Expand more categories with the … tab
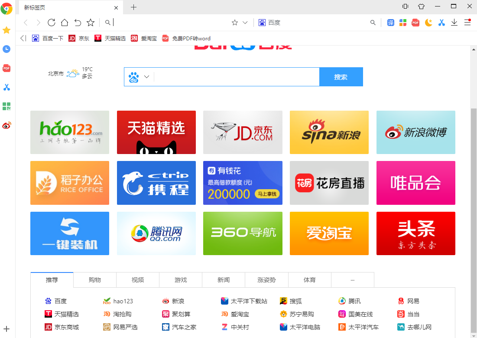477x338 pixels. [x=353, y=280]
